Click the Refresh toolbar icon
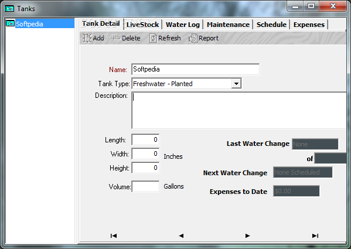 153,38
